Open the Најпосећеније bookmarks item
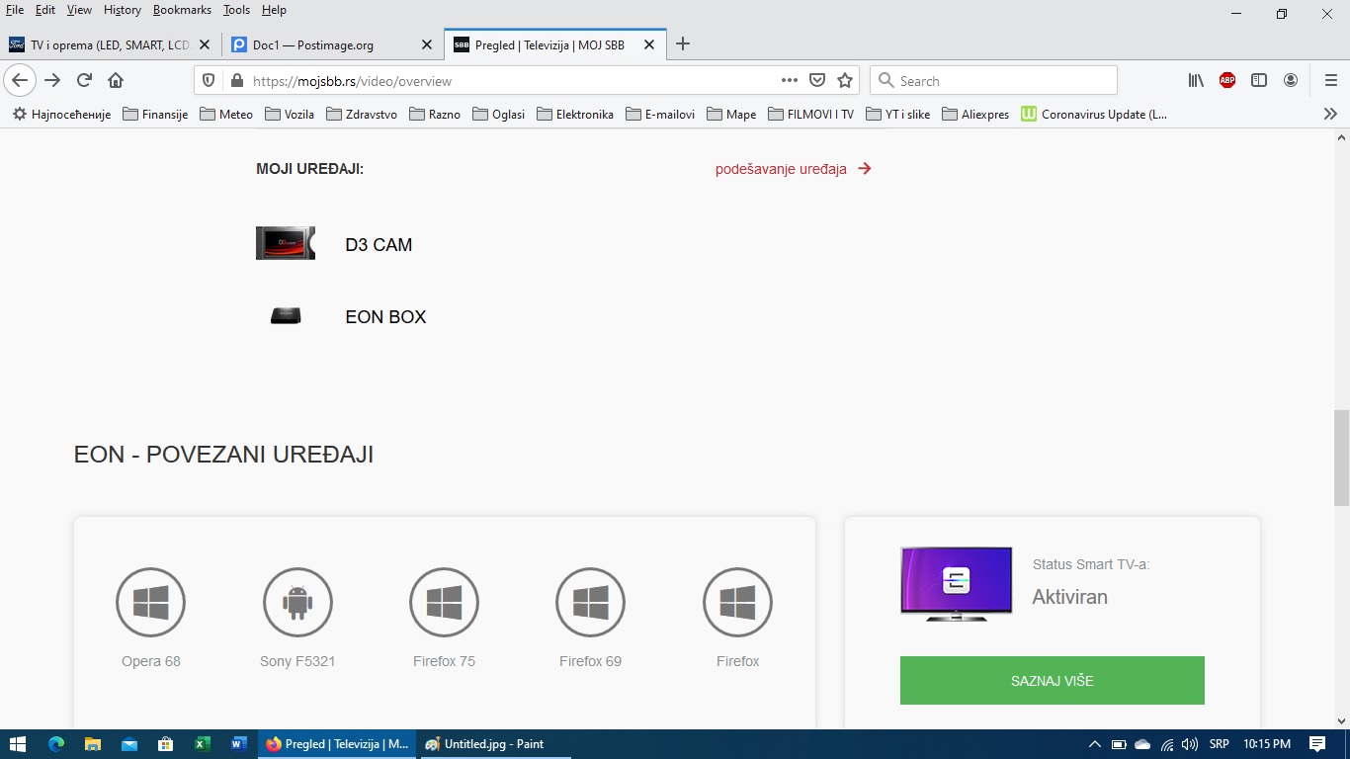Screen dimensions: 1350x759 [61, 114]
